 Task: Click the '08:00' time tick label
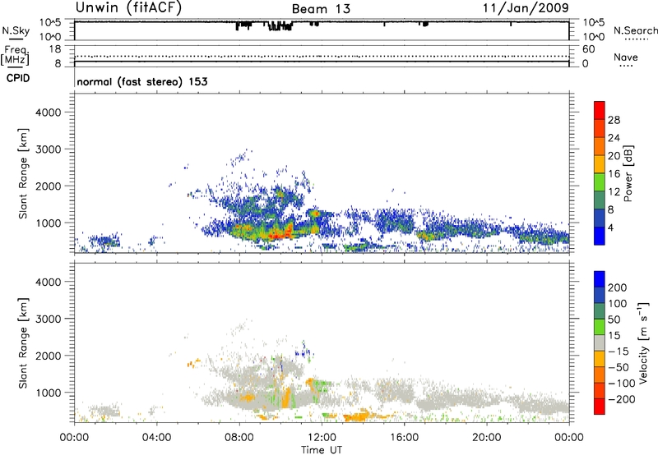tap(239, 438)
